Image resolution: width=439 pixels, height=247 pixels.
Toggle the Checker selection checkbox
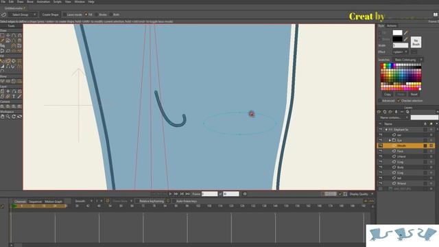click(x=399, y=101)
